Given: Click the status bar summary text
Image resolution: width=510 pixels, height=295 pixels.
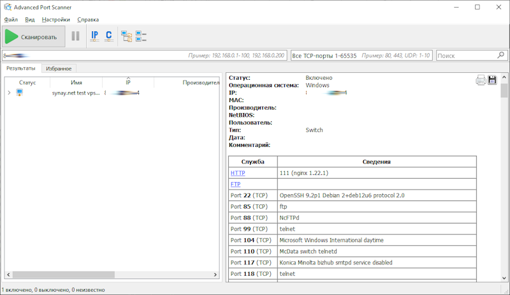Looking at the screenshot, I should (x=54, y=290).
